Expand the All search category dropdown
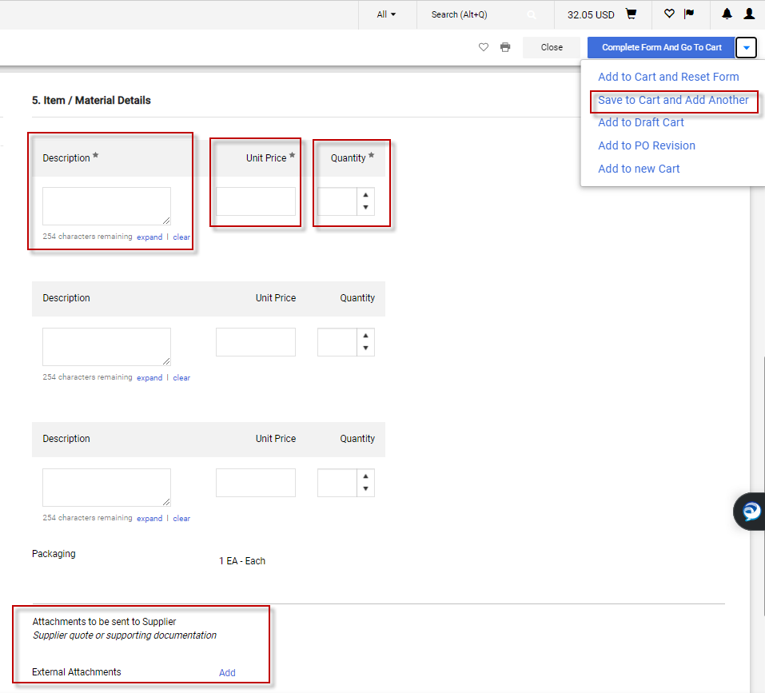 pos(386,14)
